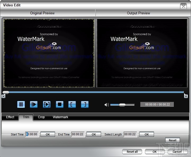
Task: Click the time display 00:00:00 / 00:00:22
Action: pos(157,104)
